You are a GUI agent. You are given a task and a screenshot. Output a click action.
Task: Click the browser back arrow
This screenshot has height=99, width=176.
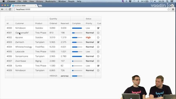click(2, 9)
